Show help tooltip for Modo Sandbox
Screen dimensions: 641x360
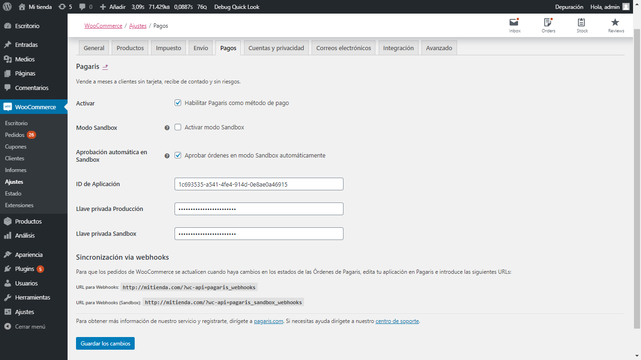(167, 127)
